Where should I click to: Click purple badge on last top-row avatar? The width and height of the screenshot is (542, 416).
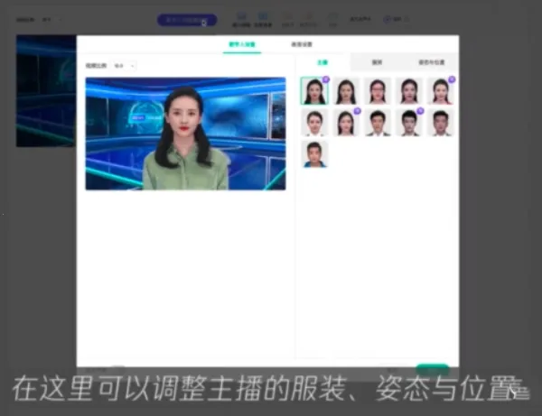pyautogui.click(x=452, y=79)
